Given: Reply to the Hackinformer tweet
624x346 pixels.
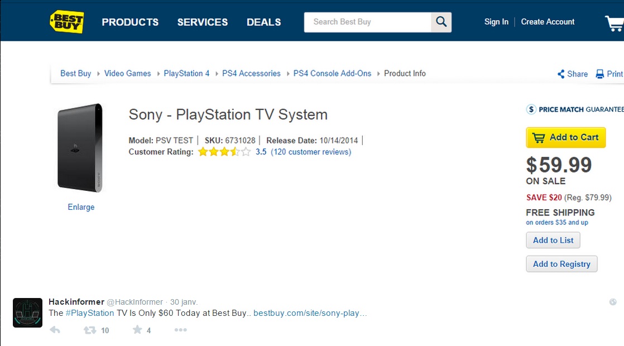Looking at the screenshot, I should pyautogui.click(x=55, y=330).
